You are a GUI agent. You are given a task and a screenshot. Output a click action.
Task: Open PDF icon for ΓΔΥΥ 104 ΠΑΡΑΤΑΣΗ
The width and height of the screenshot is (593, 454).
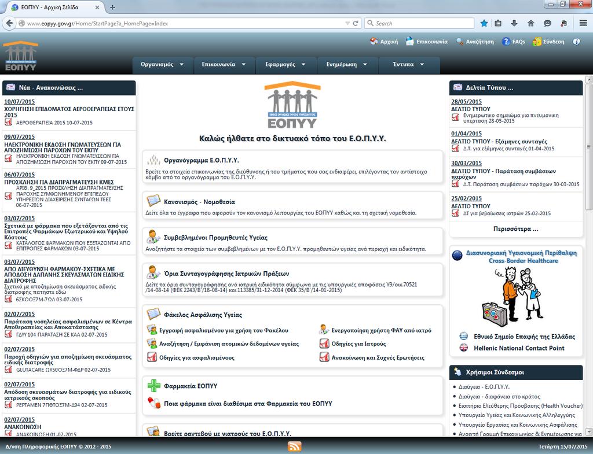coord(8,334)
